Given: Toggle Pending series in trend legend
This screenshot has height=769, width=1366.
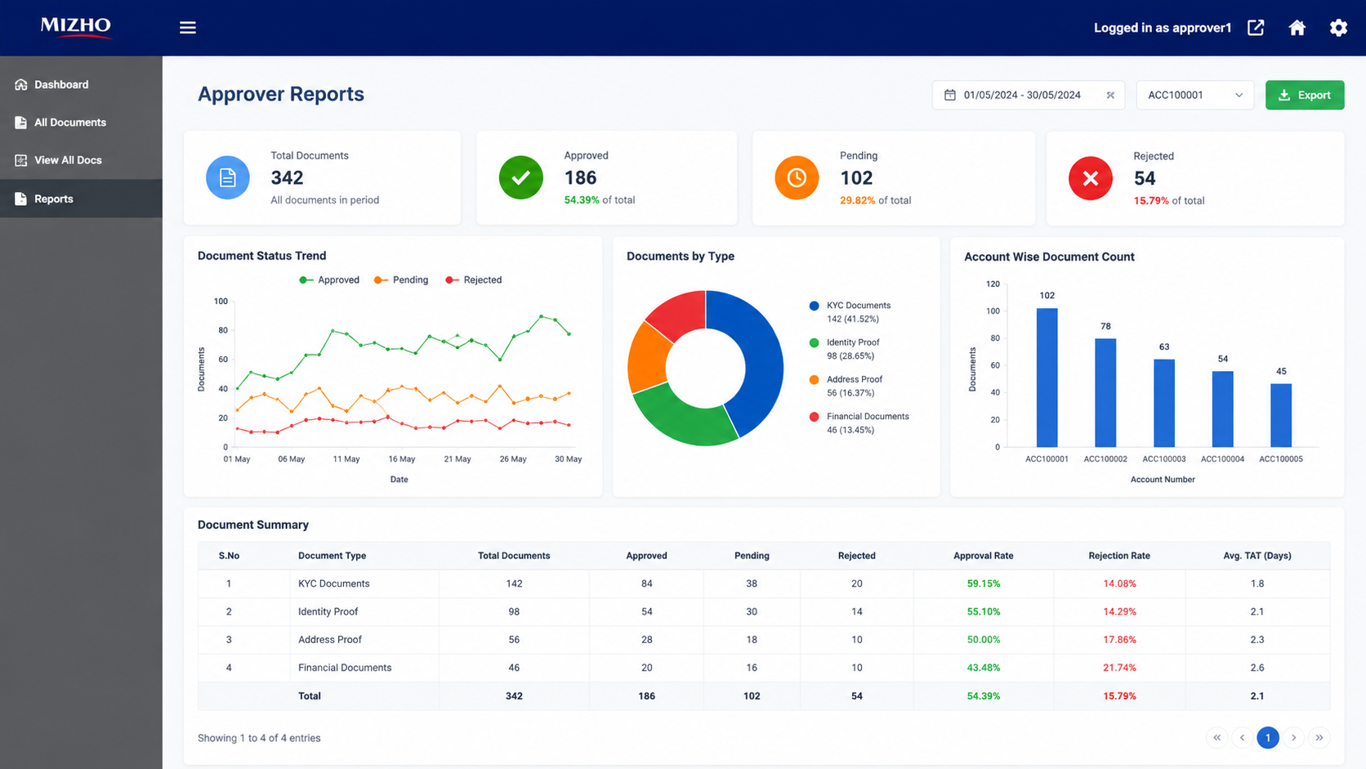Looking at the screenshot, I should point(401,279).
